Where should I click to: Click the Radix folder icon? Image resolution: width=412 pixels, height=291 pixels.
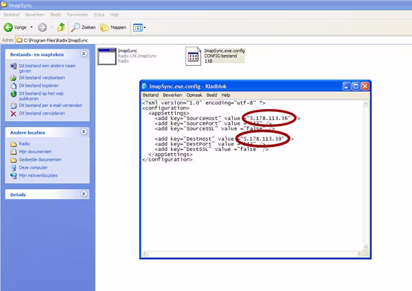[x=14, y=144]
